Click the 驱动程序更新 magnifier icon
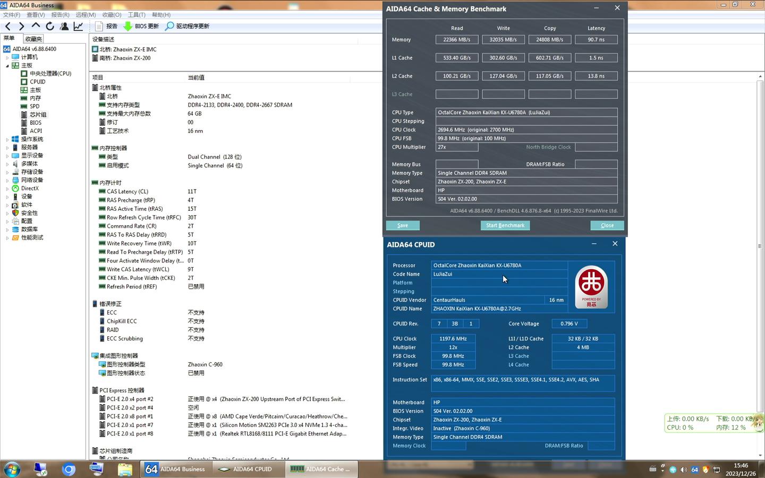 (170, 25)
